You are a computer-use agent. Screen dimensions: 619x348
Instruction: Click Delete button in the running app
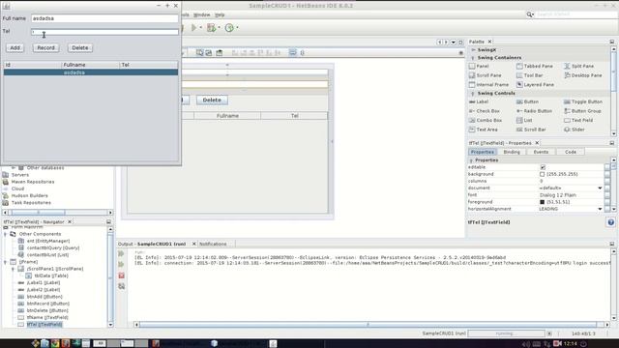80,47
